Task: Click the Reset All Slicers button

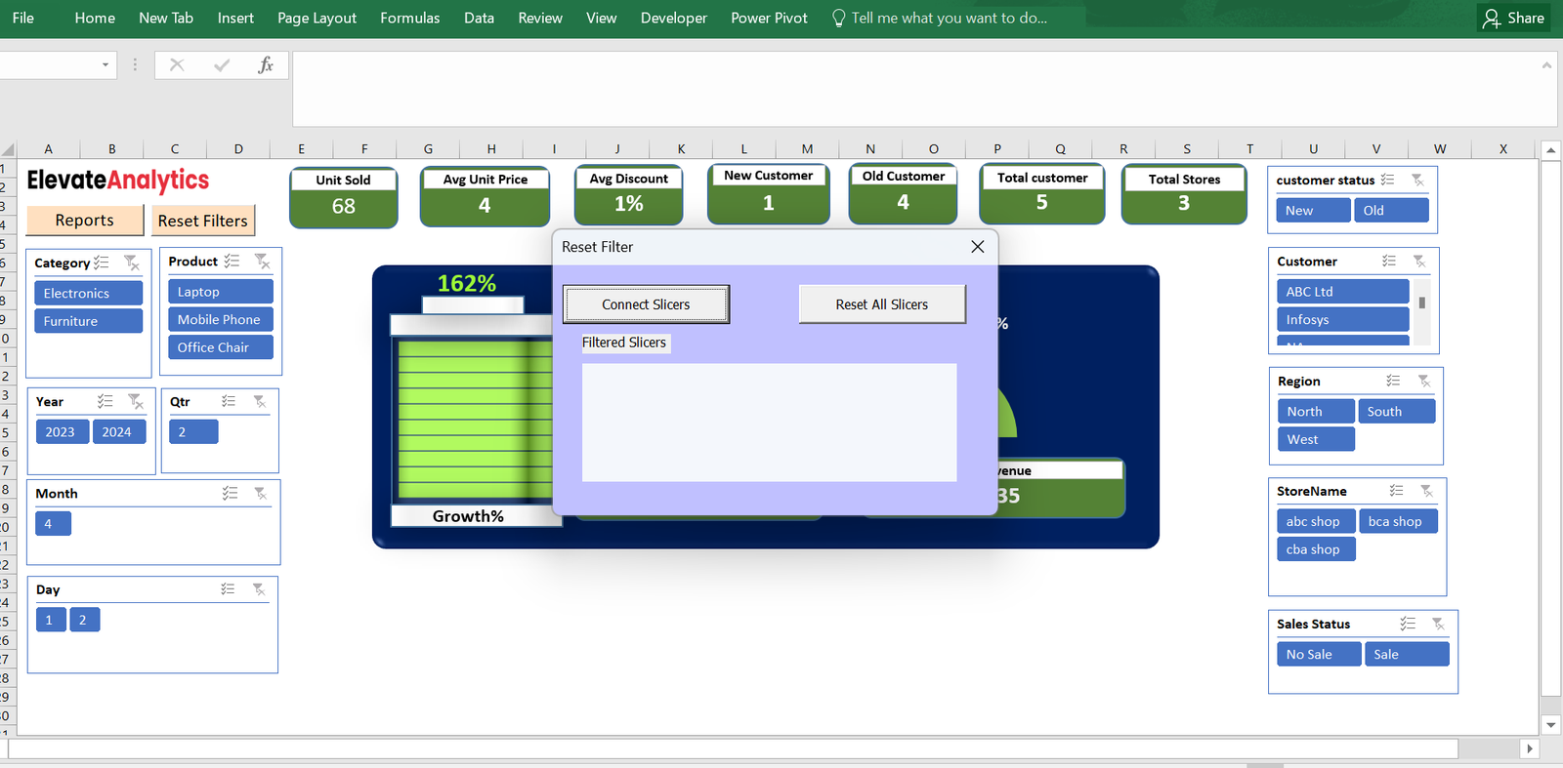Action: pos(881,304)
